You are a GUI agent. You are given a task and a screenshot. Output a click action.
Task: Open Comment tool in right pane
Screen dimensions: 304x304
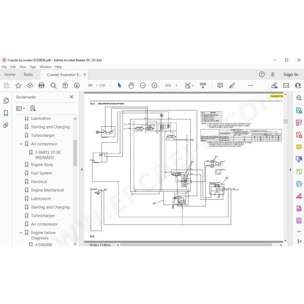[x=299, y=147]
